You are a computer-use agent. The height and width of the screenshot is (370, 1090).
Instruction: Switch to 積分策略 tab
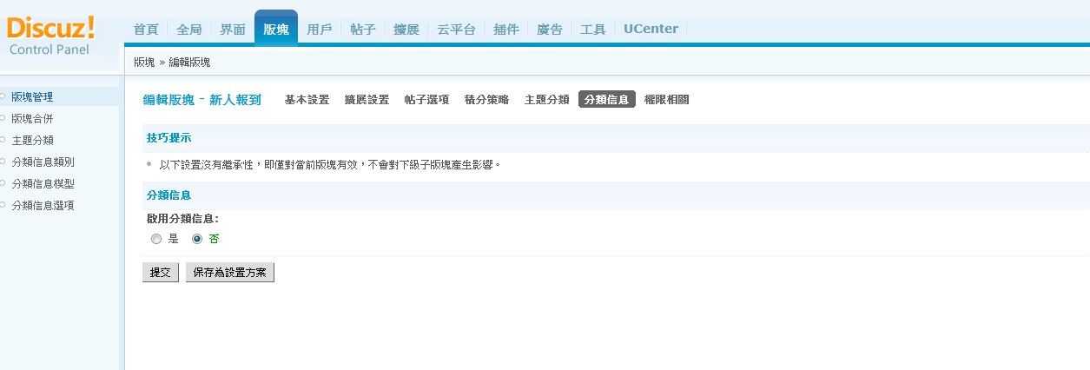click(x=486, y=100)
